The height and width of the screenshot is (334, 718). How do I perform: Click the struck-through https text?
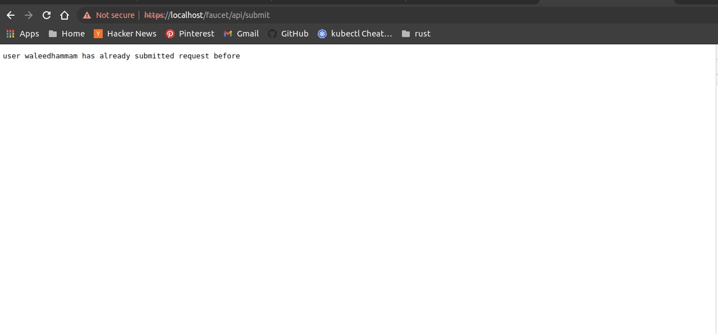point(154,15)
